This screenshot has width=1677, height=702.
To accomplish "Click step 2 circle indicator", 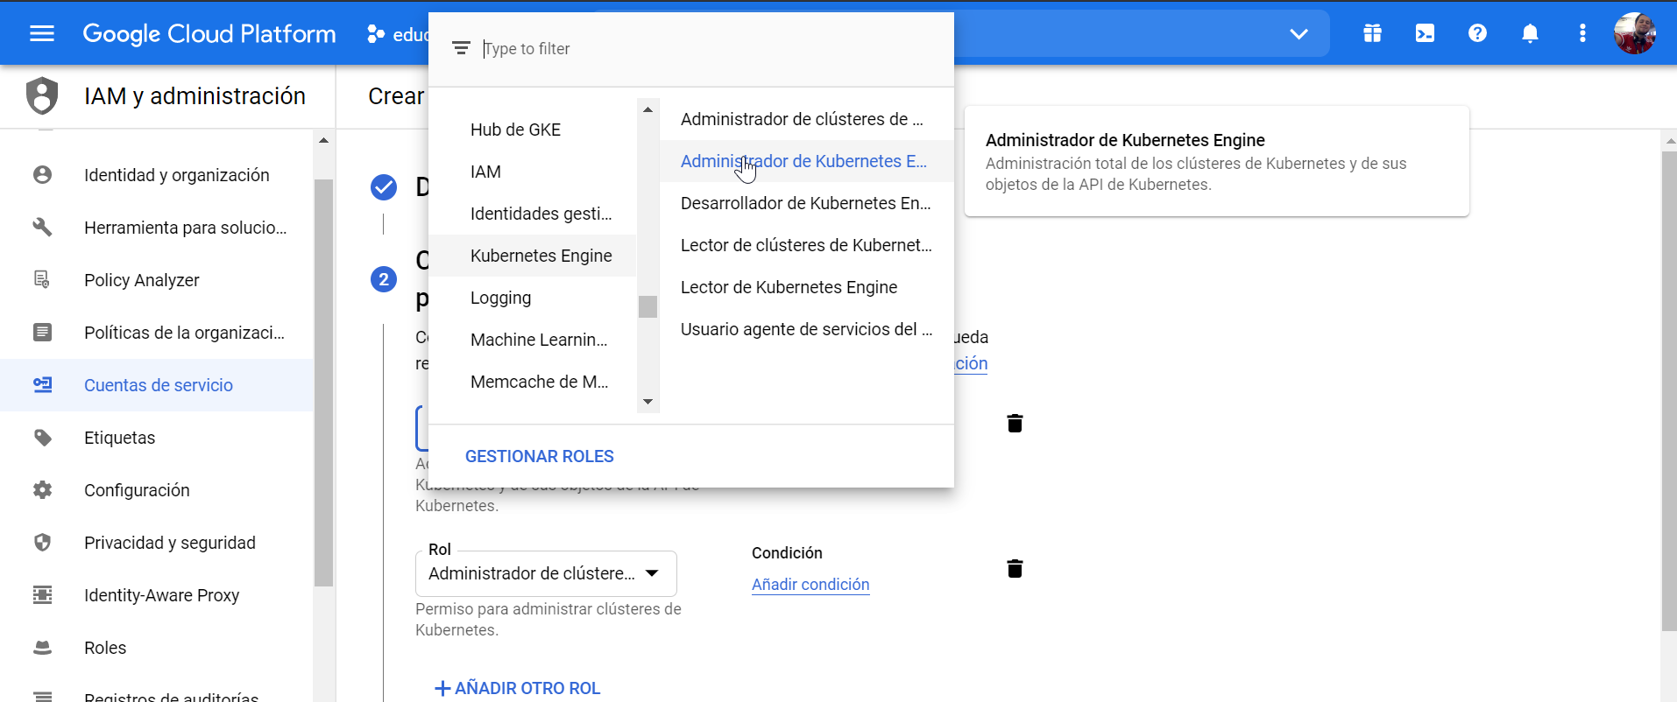I will point(384,279).
